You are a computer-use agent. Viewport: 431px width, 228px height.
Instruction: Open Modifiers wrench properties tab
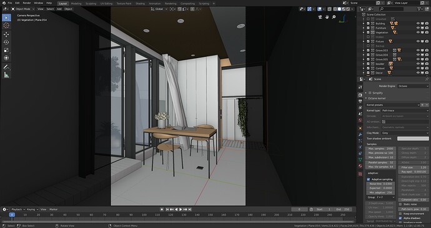coord(360,134)
